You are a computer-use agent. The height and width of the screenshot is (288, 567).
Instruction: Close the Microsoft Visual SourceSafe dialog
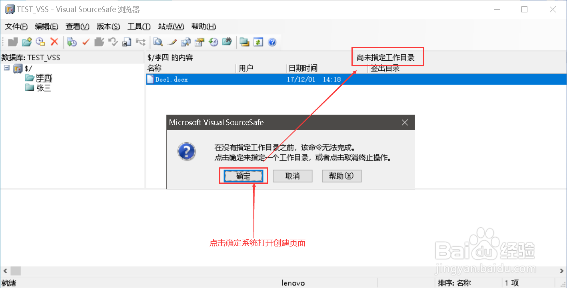click(405, 123)
